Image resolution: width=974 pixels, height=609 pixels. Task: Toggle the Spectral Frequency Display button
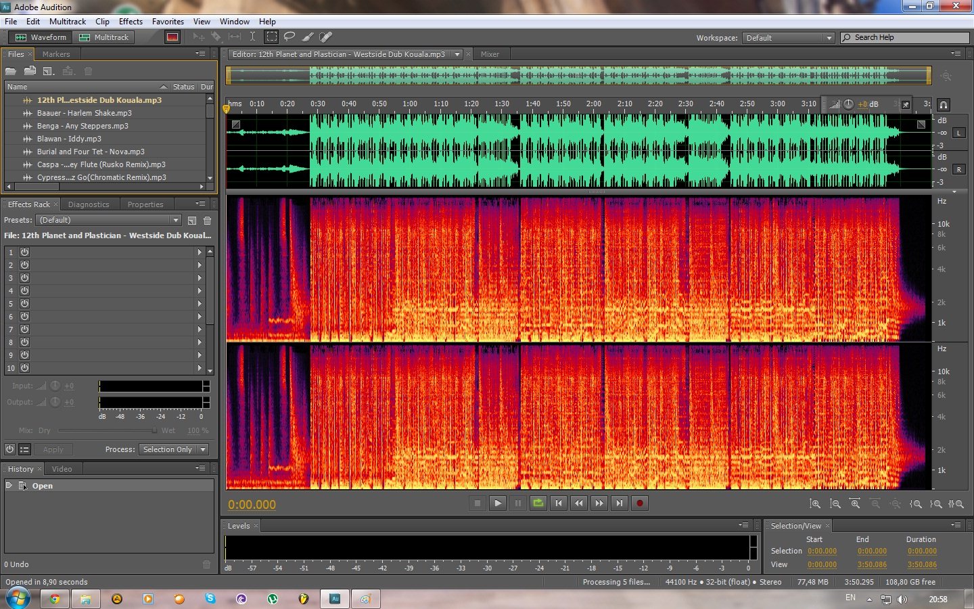(172, 37)
